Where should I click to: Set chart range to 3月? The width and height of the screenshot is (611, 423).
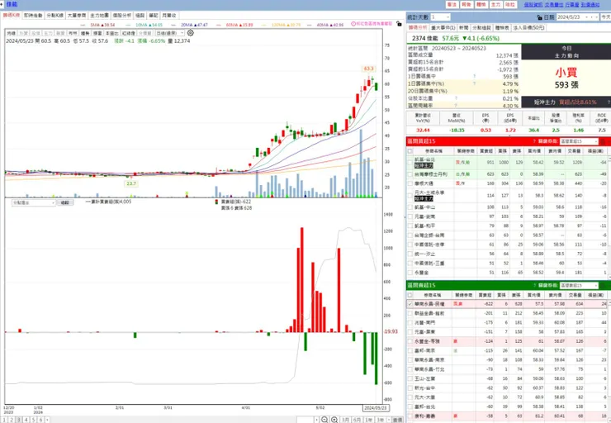pyautogui.click(x=346, y=420)
